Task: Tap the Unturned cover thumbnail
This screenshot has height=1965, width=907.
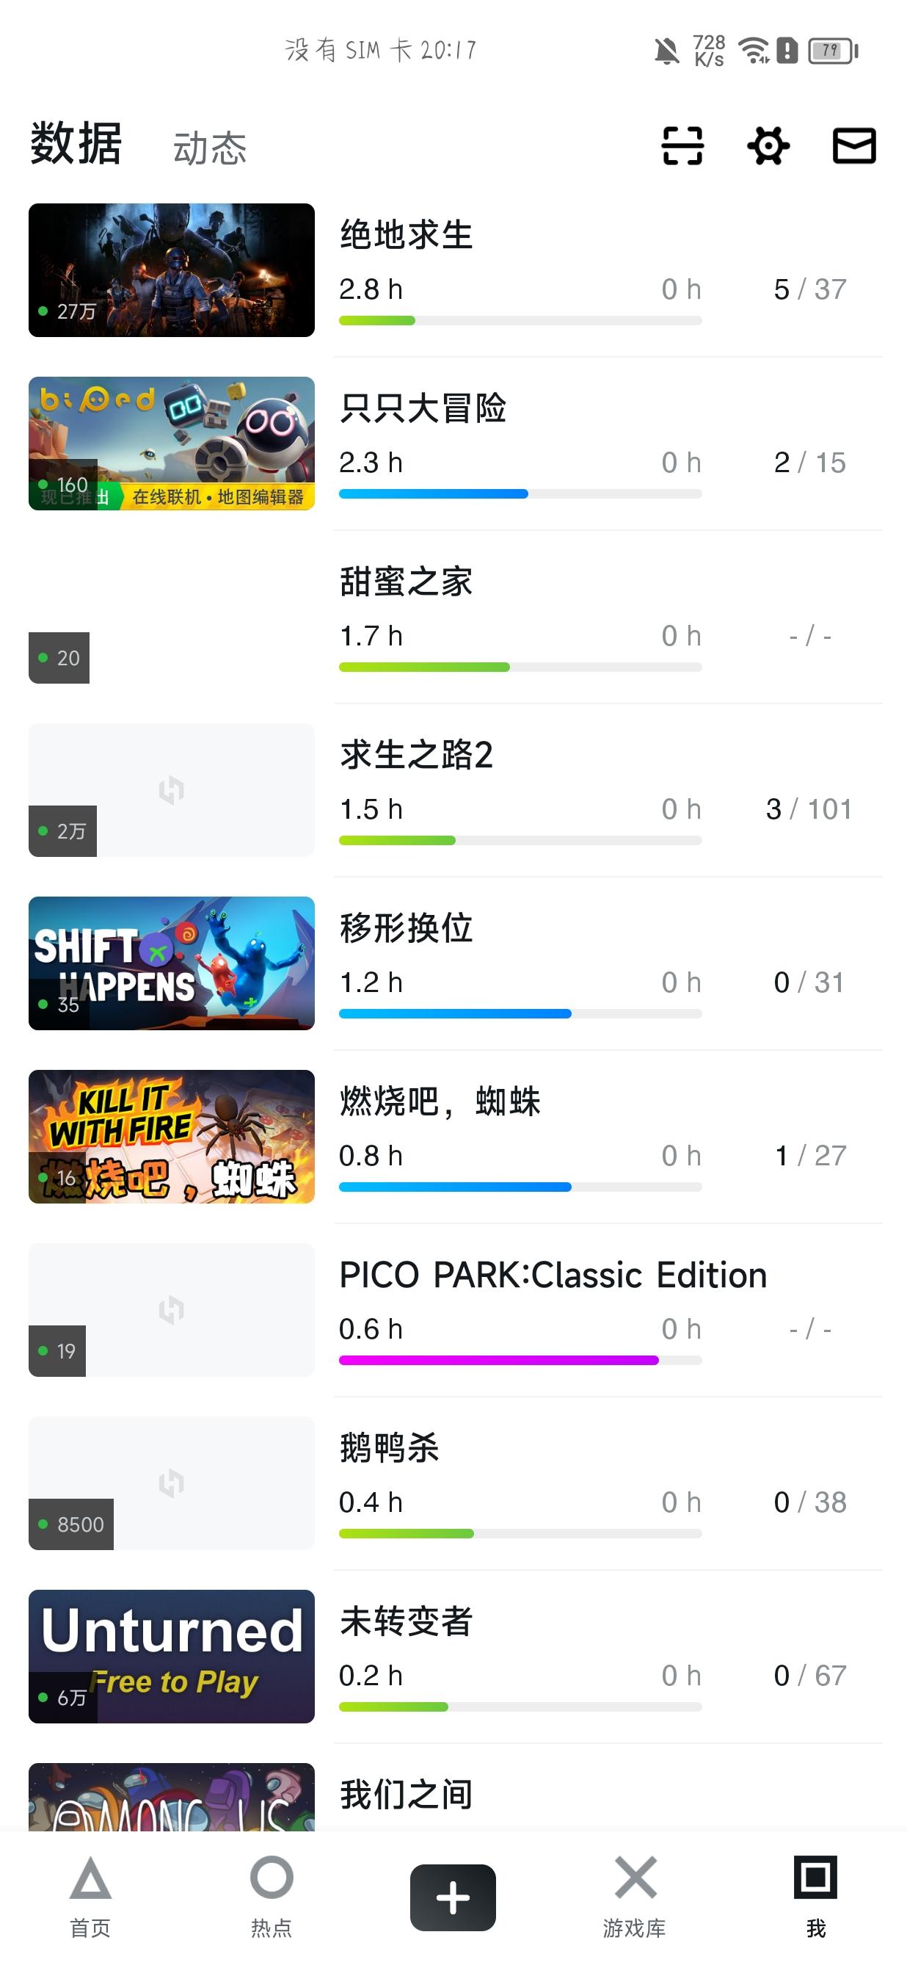Action: pyautogui.click(x=172, y=1656)
